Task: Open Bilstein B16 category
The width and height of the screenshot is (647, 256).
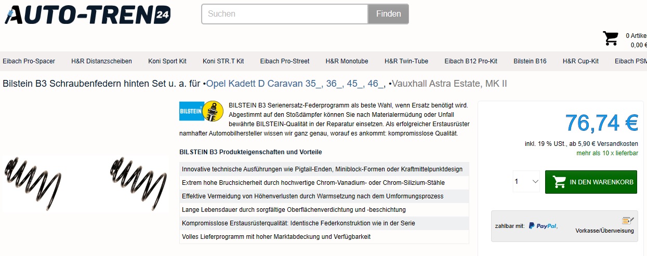Action: [x=530, y=61]
